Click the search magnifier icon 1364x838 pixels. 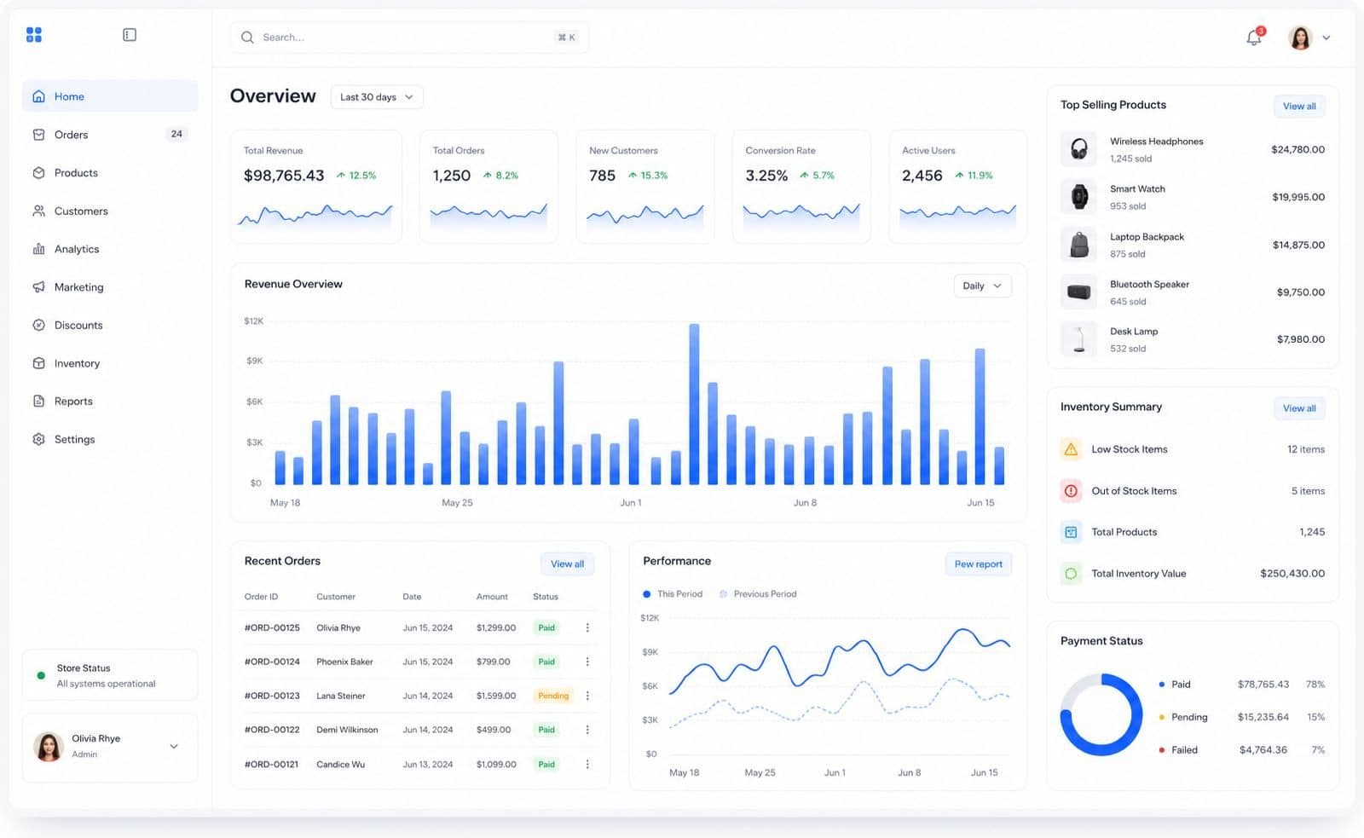247,38
